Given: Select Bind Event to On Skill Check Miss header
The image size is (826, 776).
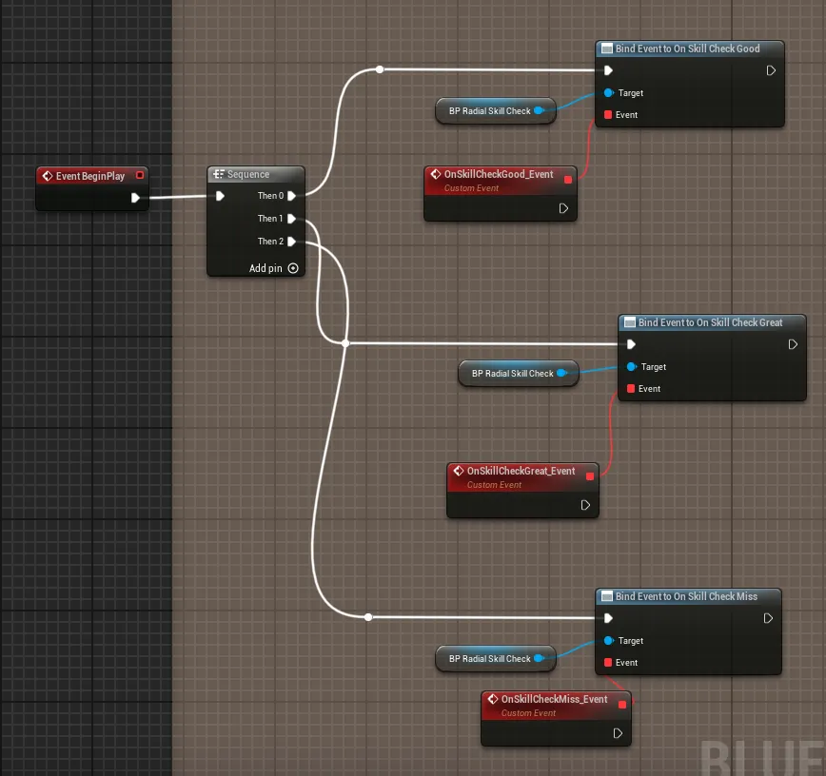Looking at the screenshot, I should point(688,596).
